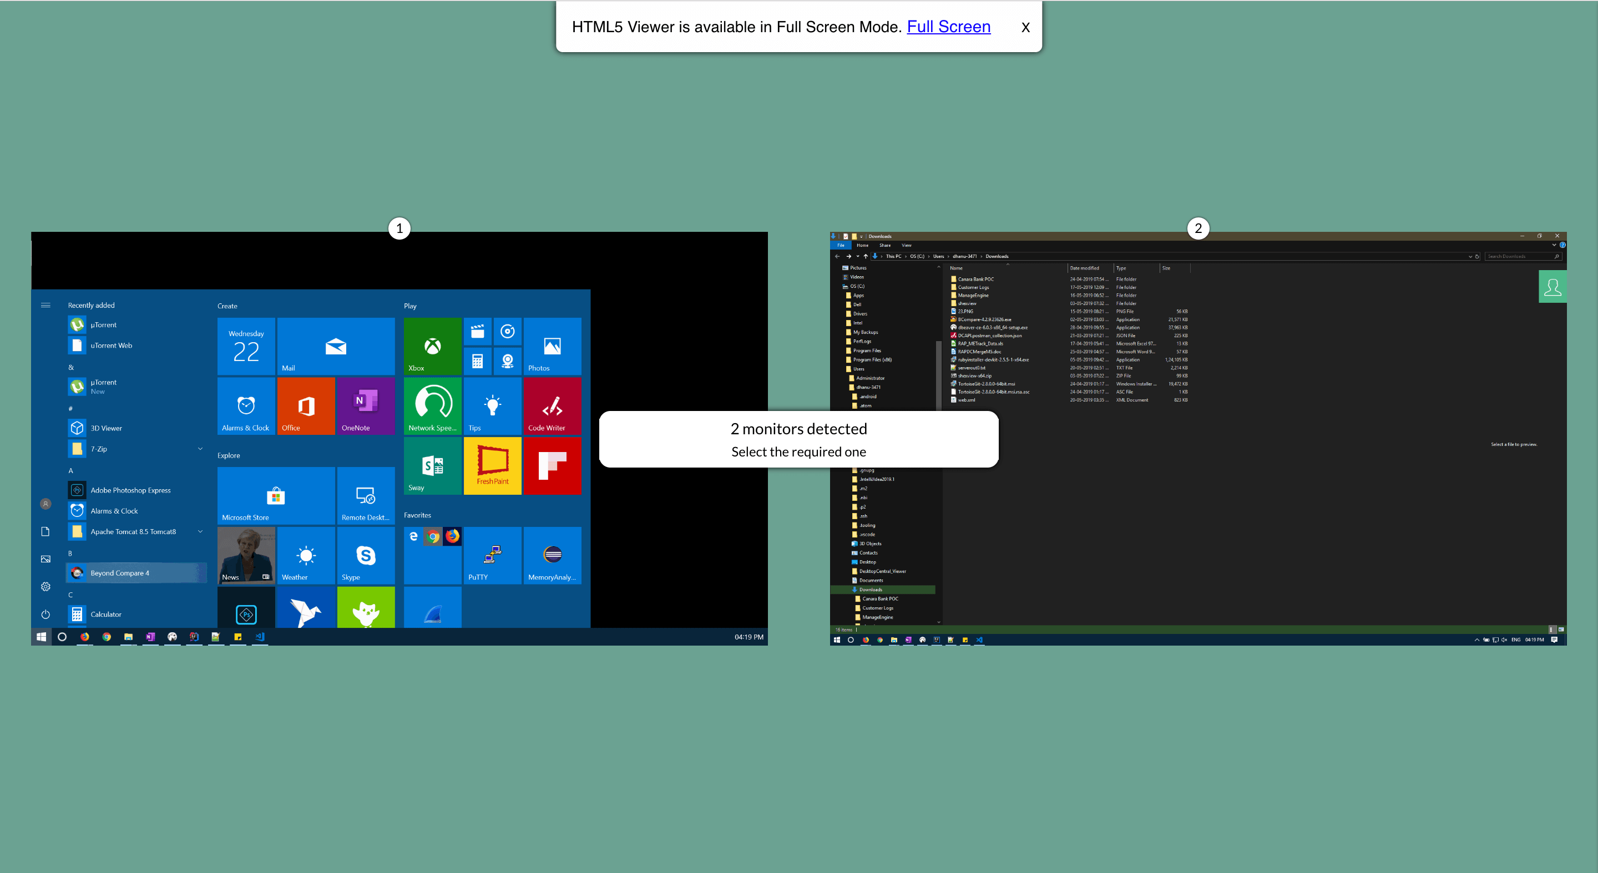Dismiss the HTML5 Viewer notification with X
Image resolution: width=1598 pixels, height=873 pixels.
(1025, 27)
